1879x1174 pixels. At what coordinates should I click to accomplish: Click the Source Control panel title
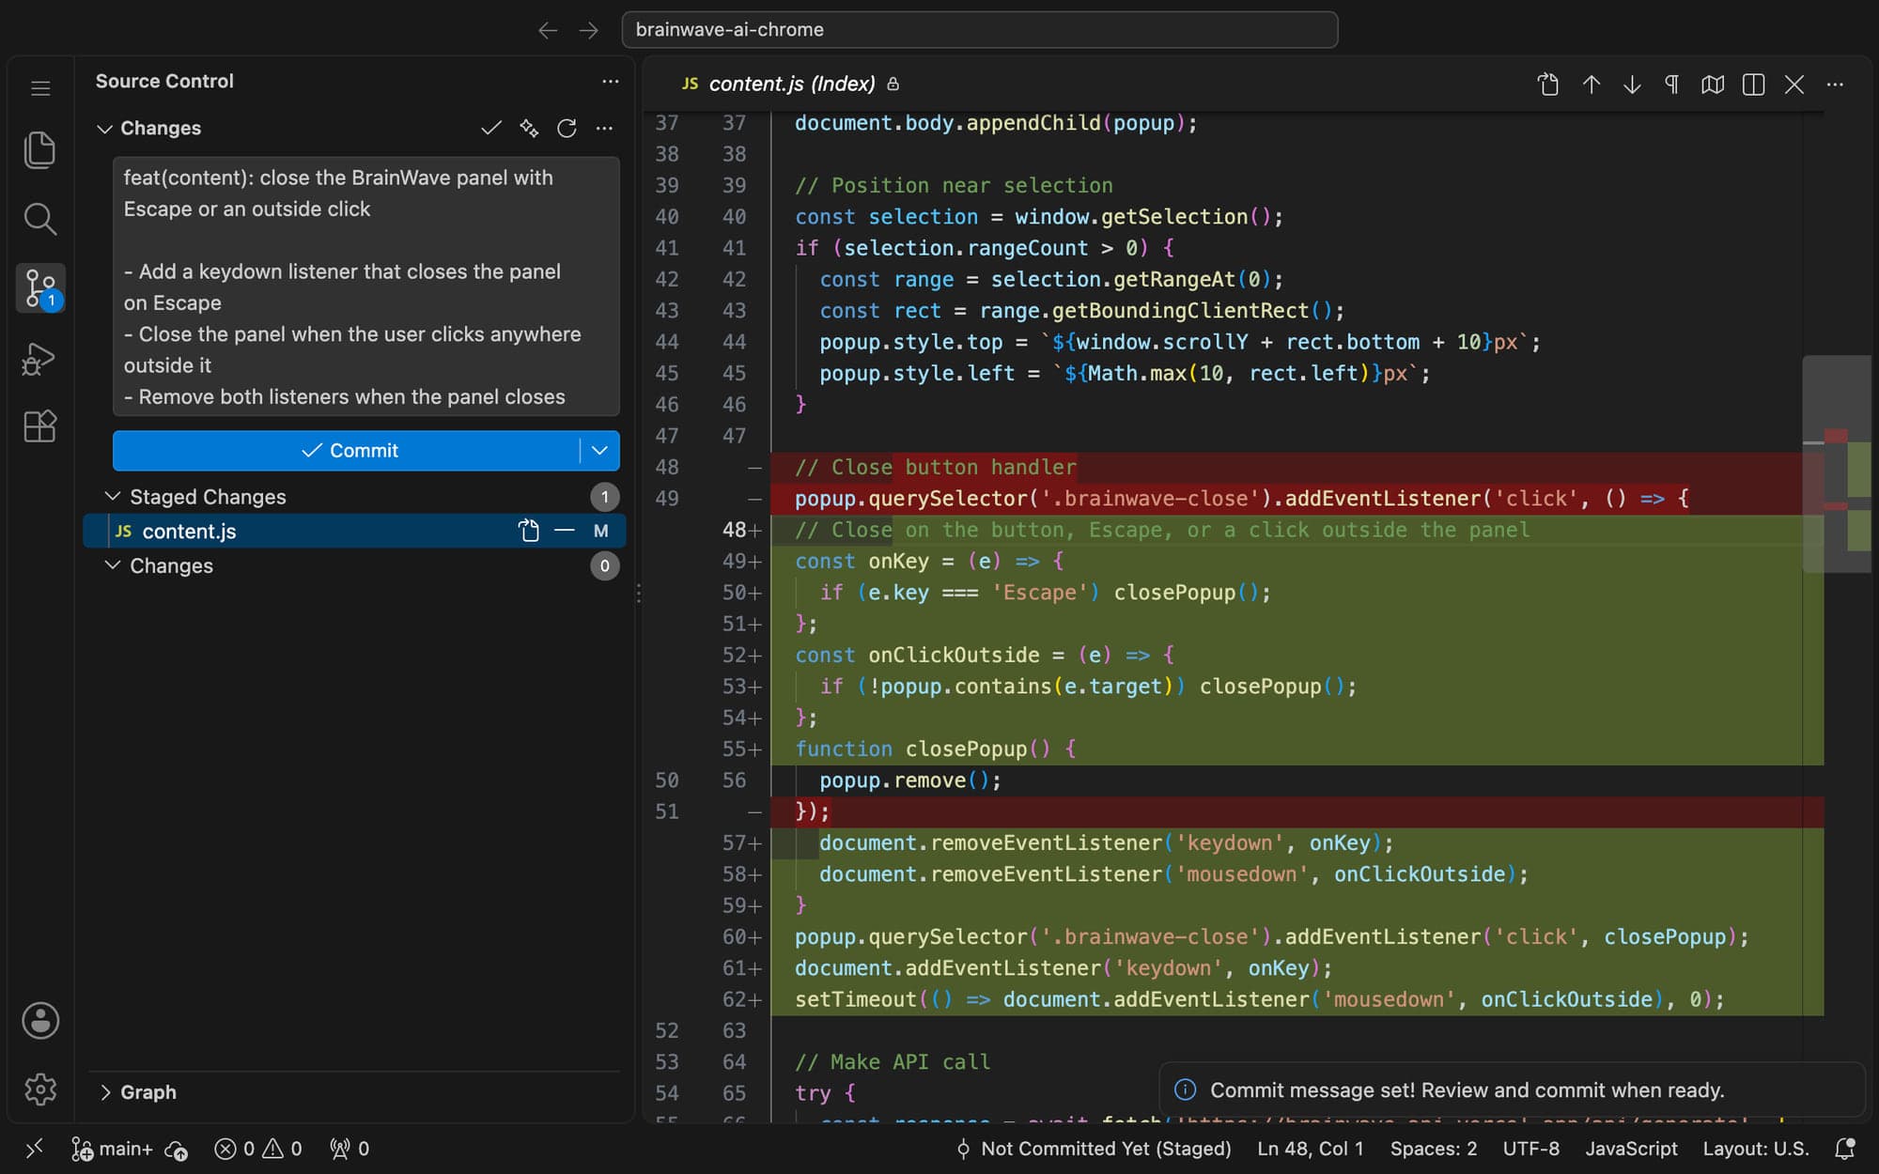(164, 82)
